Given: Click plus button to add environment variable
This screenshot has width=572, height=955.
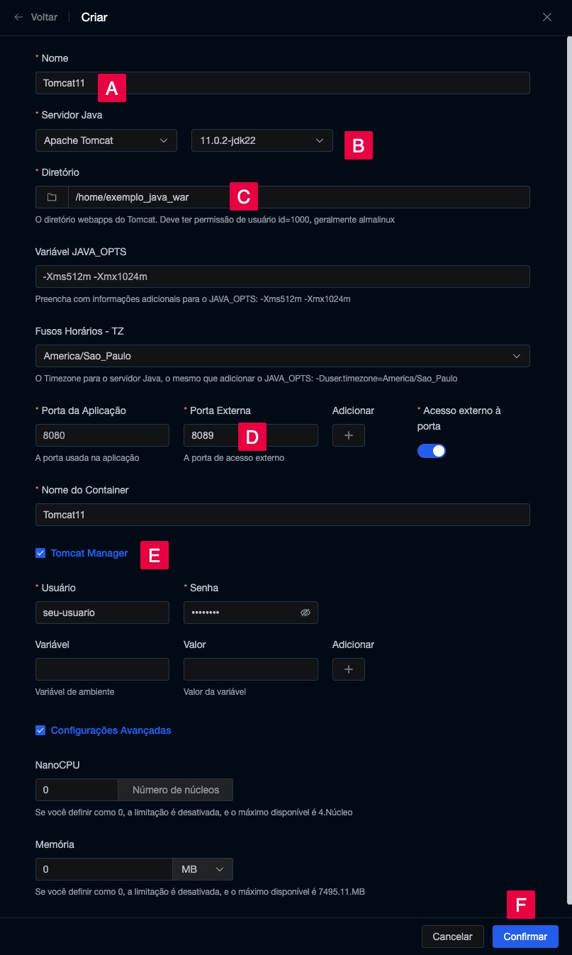Looking at the screenshot, I should [348, 669].
